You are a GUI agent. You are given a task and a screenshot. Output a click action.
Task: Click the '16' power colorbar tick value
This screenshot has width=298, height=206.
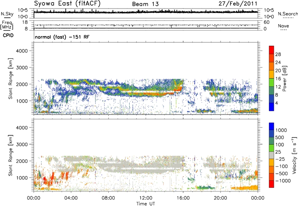(x=278, y=79)
